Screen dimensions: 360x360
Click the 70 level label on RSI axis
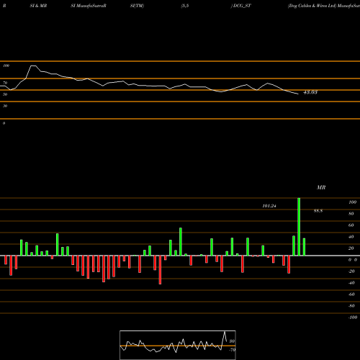5,83
